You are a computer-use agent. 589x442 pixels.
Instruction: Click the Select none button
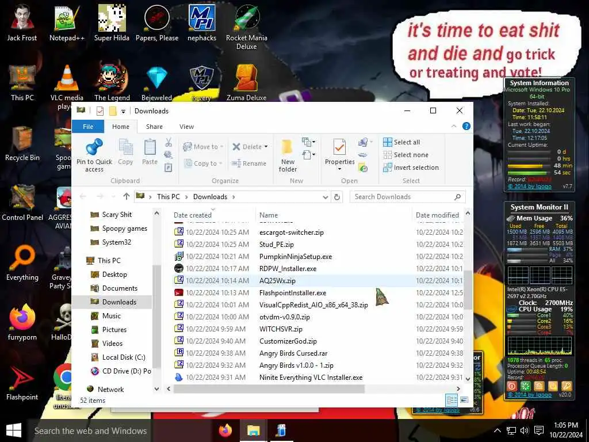tap(406, 155)
